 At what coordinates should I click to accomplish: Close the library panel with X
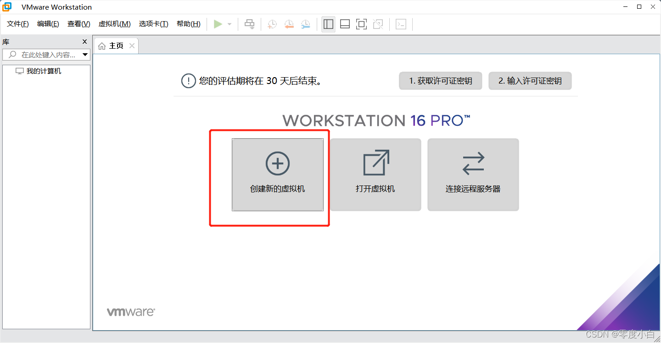point(84,42)
